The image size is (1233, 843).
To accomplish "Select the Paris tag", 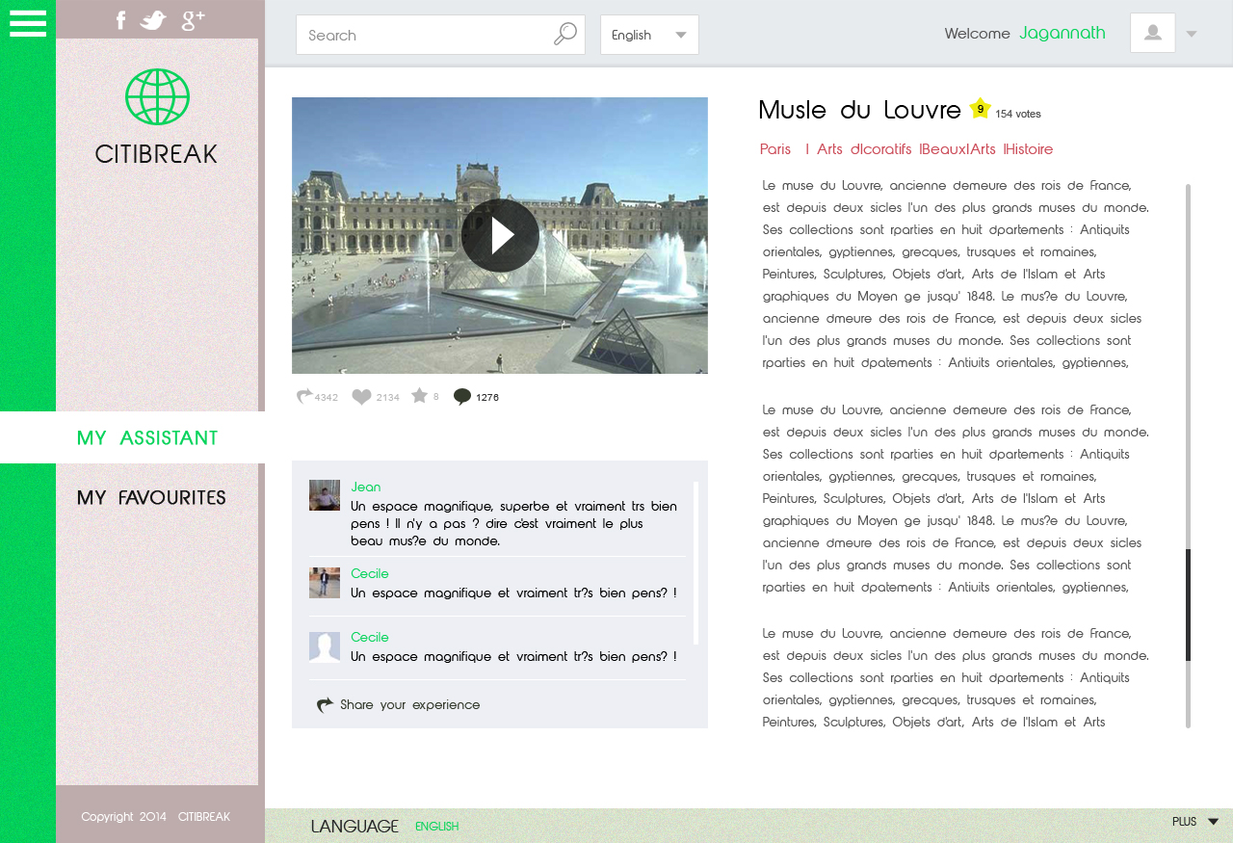I will (x=775, y=148).
